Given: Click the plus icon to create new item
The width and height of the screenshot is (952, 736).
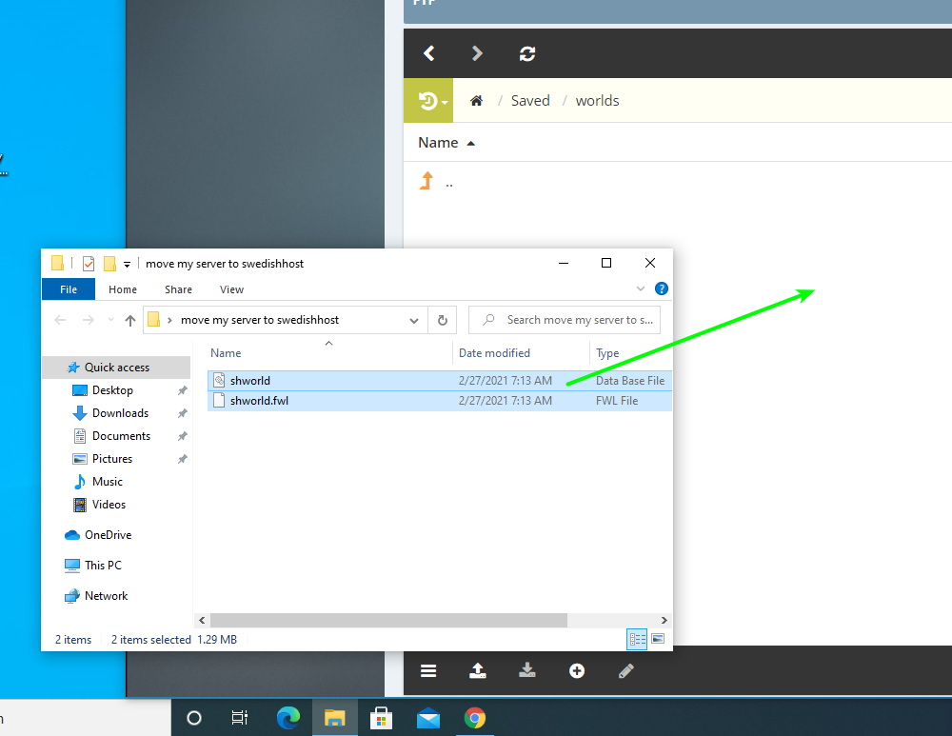Looking at the screenshot, I should 577,670.
